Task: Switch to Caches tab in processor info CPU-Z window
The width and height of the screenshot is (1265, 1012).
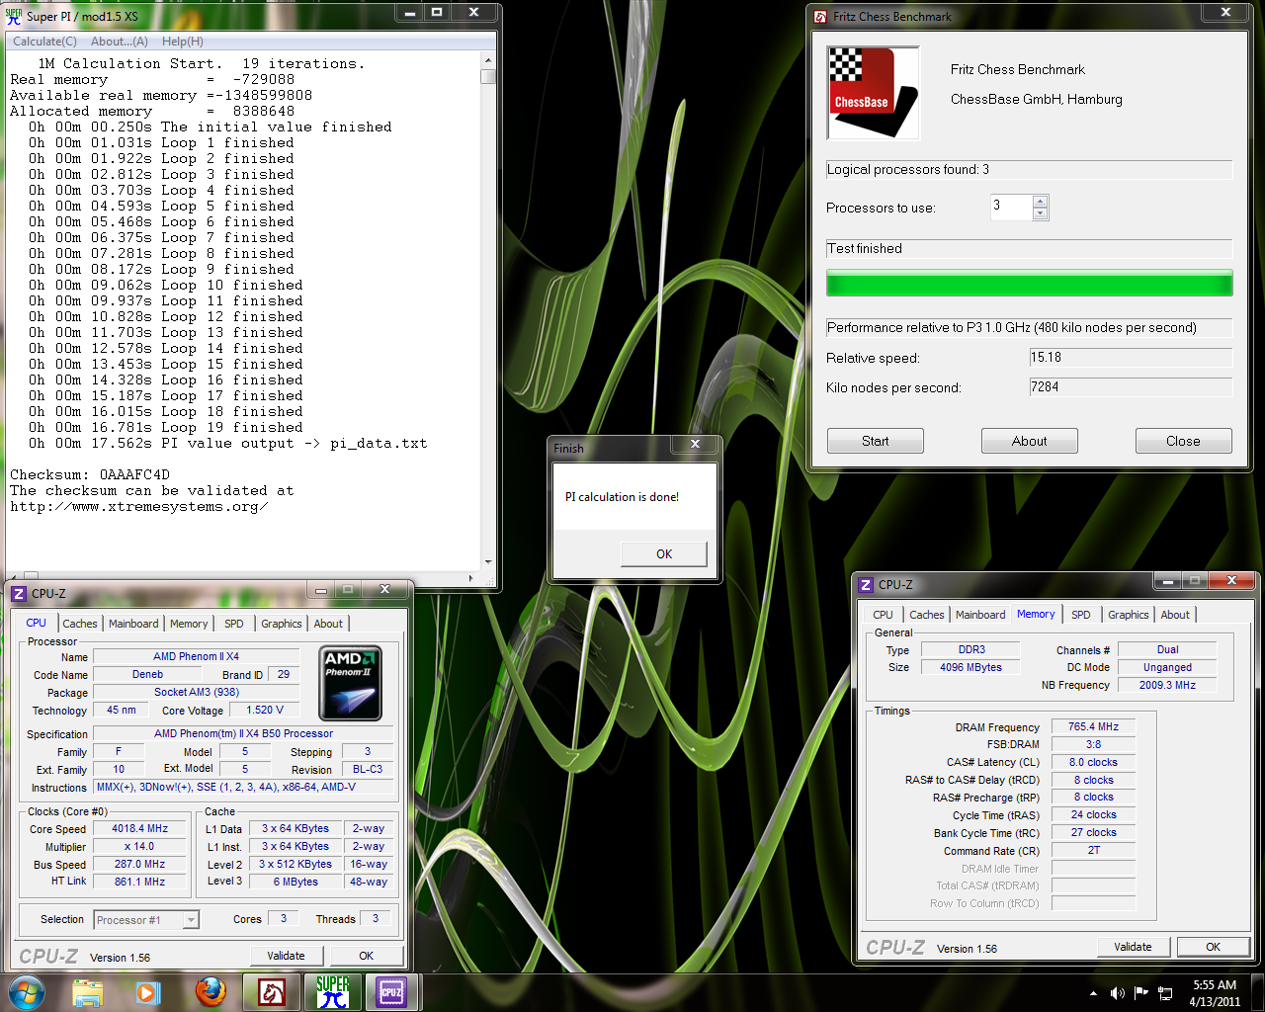Action: coord(80,624)
